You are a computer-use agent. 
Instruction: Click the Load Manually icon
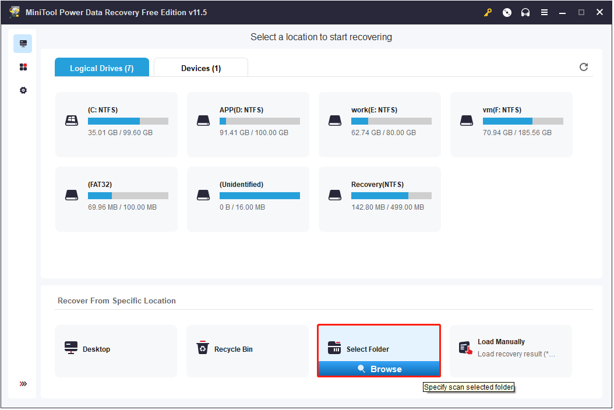tap(465, 348)
